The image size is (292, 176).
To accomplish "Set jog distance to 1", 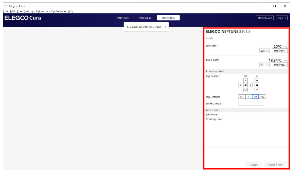I will click(248, 97).
